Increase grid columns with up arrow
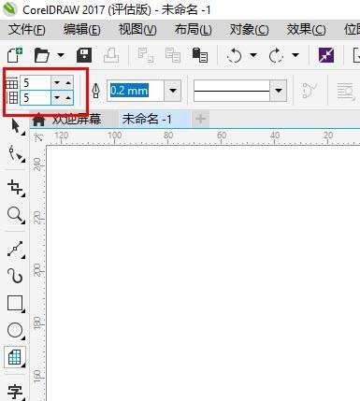Image resolution: width=360 pixels, height=401 pixels. pos(68,83)
